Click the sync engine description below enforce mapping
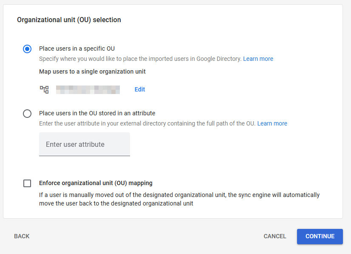This screenshot has height=254, width=351. 179,199
